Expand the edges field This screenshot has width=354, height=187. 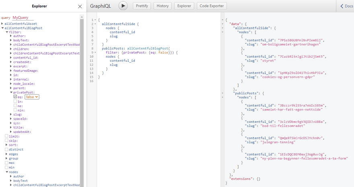pos(6,154)
